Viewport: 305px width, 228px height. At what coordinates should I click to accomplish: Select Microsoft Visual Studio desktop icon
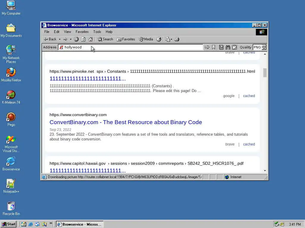point(11,144)
